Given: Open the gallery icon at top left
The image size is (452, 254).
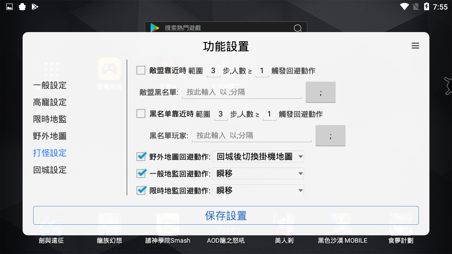Looking at the screenshot, I should [x=9, y=6].
